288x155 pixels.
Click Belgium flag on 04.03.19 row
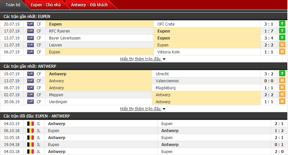tap(31, 123)
